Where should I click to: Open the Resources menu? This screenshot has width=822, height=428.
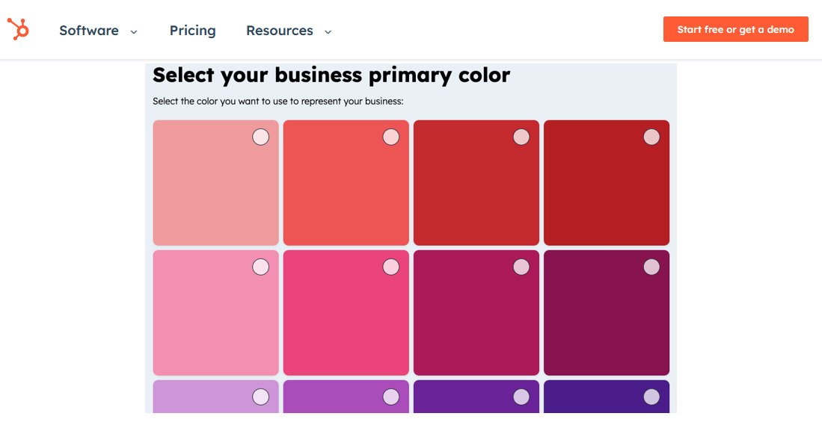click(280, 31)
